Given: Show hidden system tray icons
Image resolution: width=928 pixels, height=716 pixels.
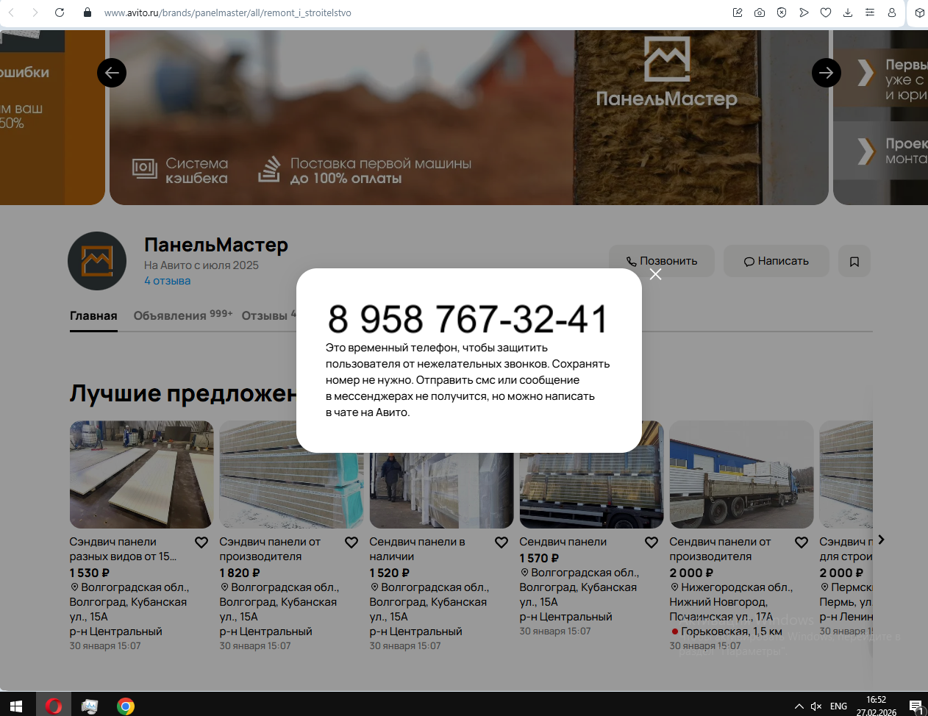Looking at the screenshot, I should pyautogui.click(x=799, y=706).
